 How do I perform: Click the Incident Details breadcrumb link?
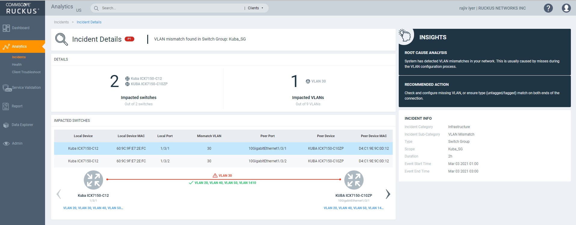tap(89, 22)
